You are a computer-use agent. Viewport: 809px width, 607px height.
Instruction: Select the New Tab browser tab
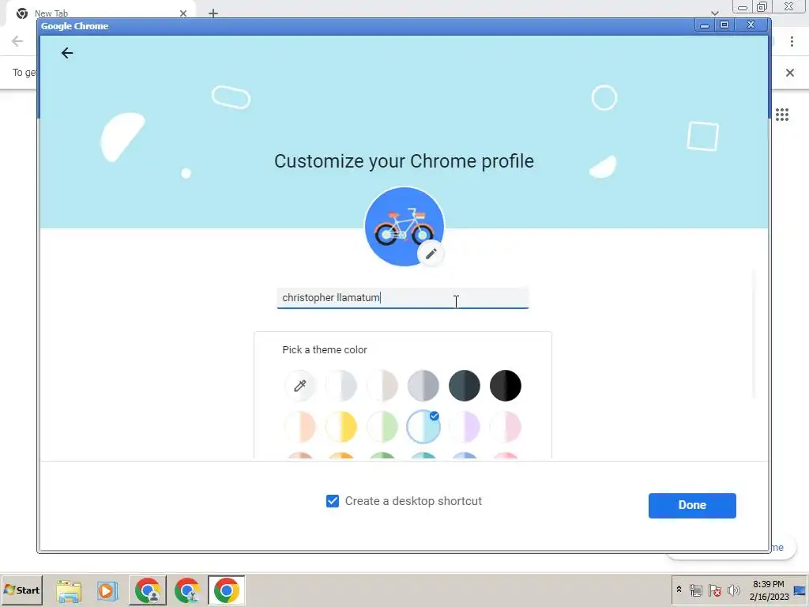(100, 13)
